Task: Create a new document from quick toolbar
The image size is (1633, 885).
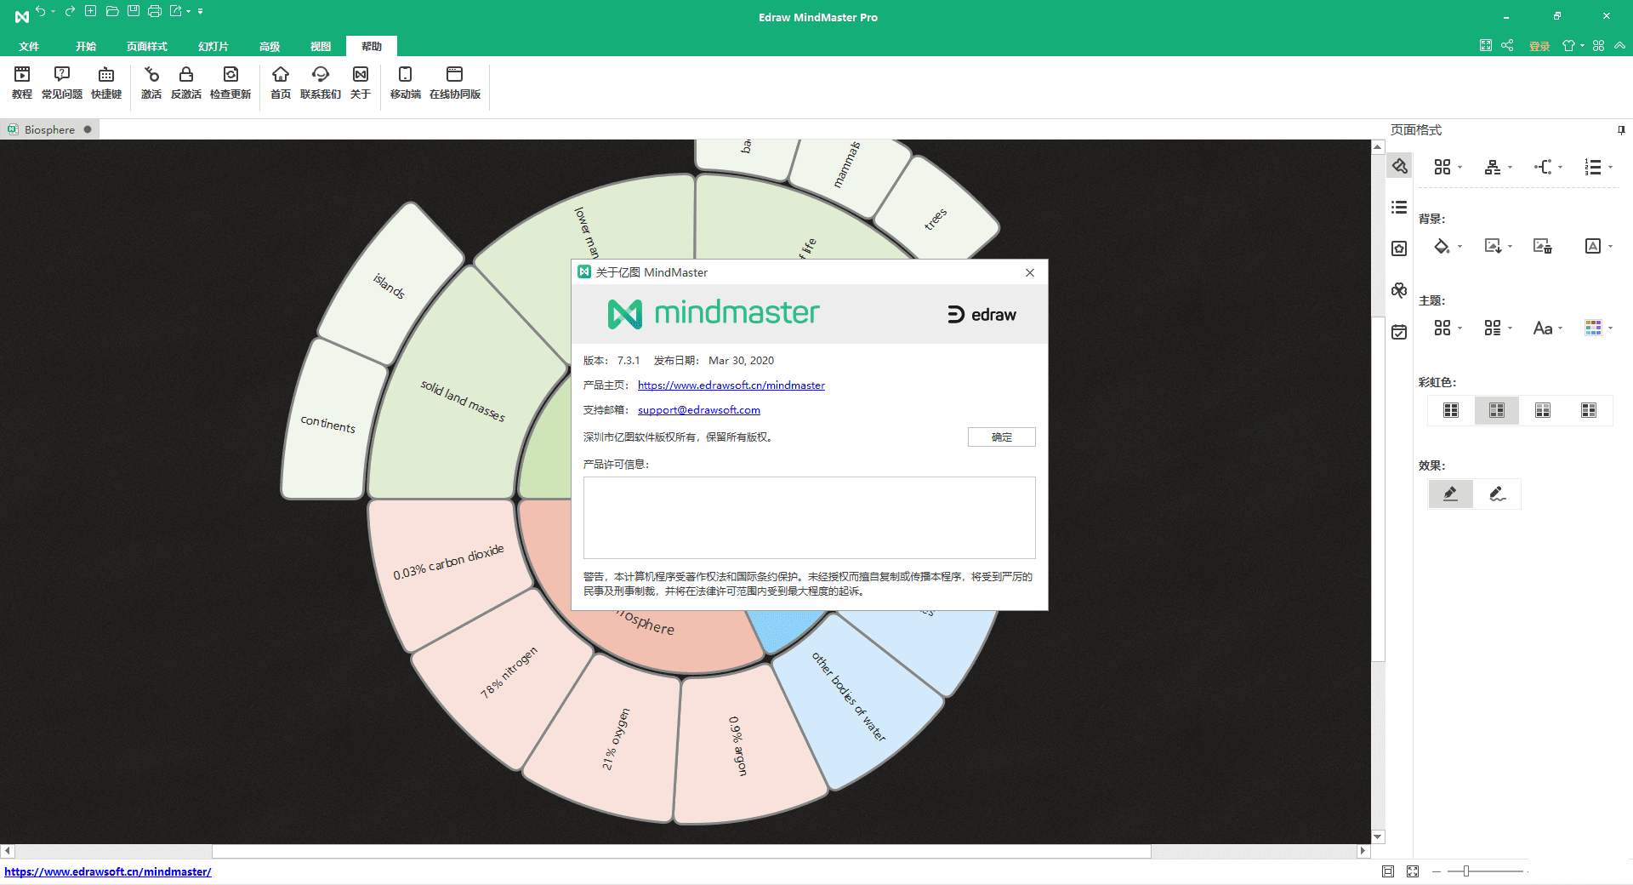Action: pyautogui.click(x=91, y=12)
